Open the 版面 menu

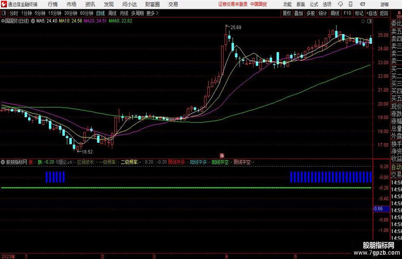300,4
